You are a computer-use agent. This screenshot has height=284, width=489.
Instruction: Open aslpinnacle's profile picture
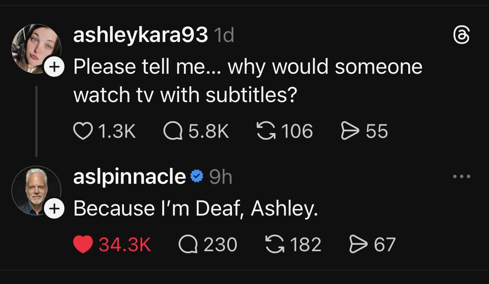pyautogui.click(x=35, y=190)
